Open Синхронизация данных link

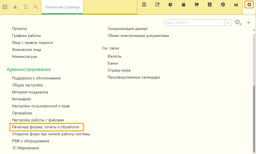pos(128,29)
